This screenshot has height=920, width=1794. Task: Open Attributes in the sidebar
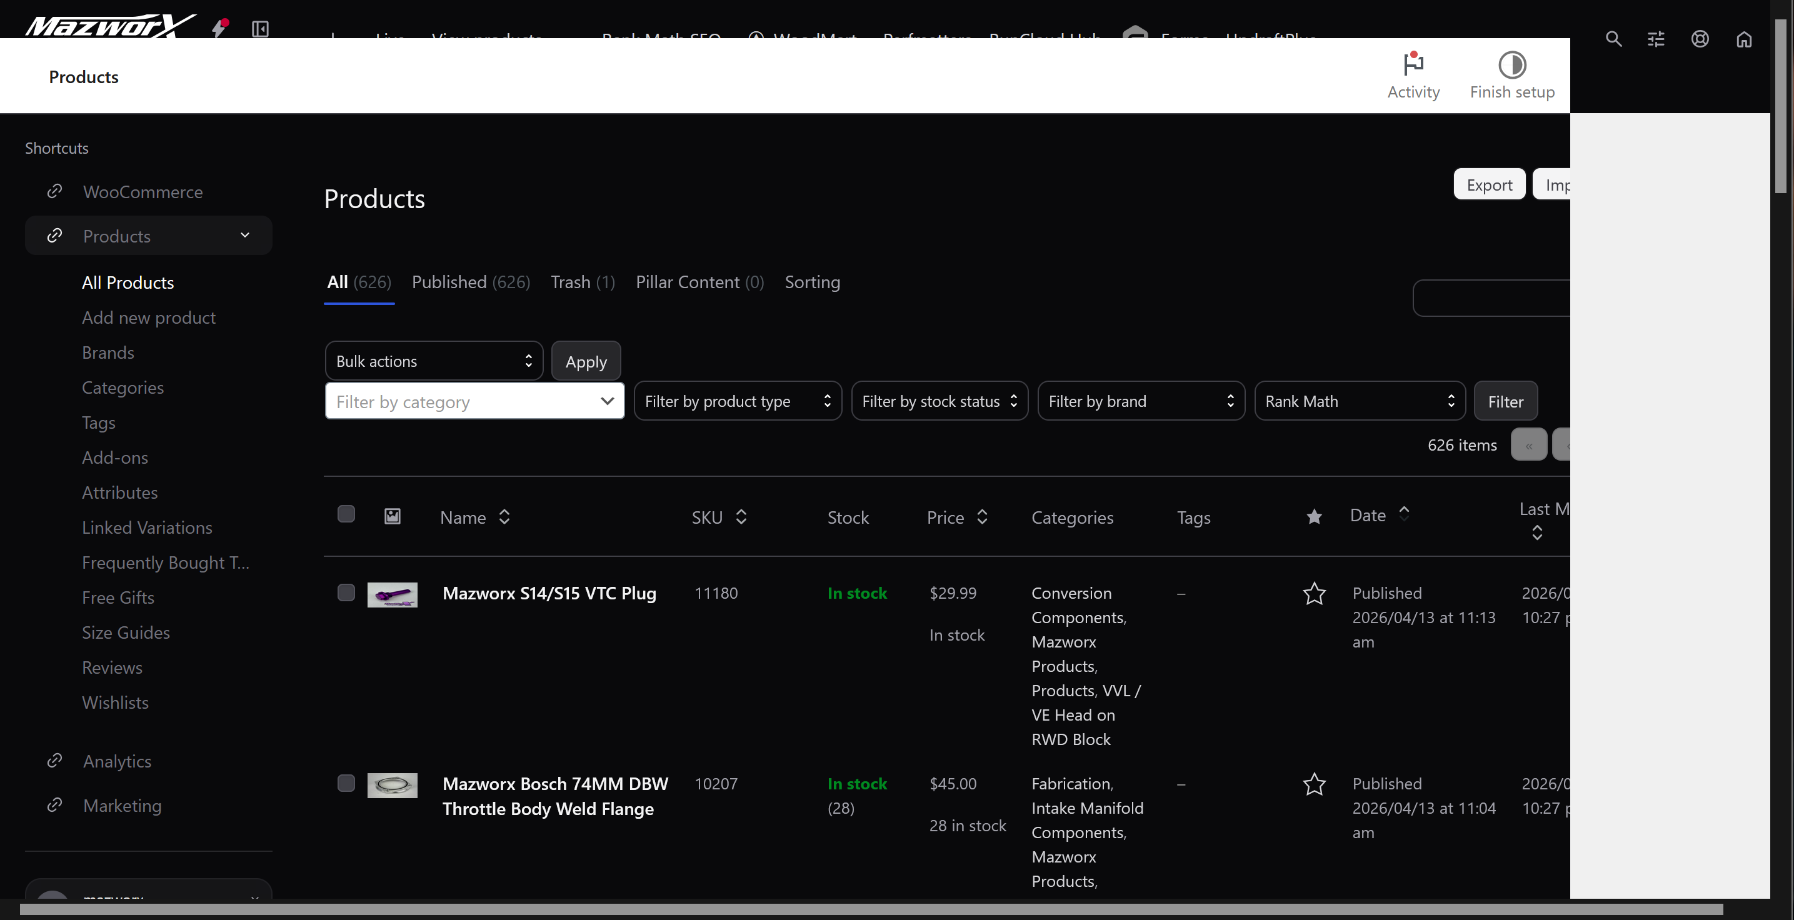pos(120,492)
